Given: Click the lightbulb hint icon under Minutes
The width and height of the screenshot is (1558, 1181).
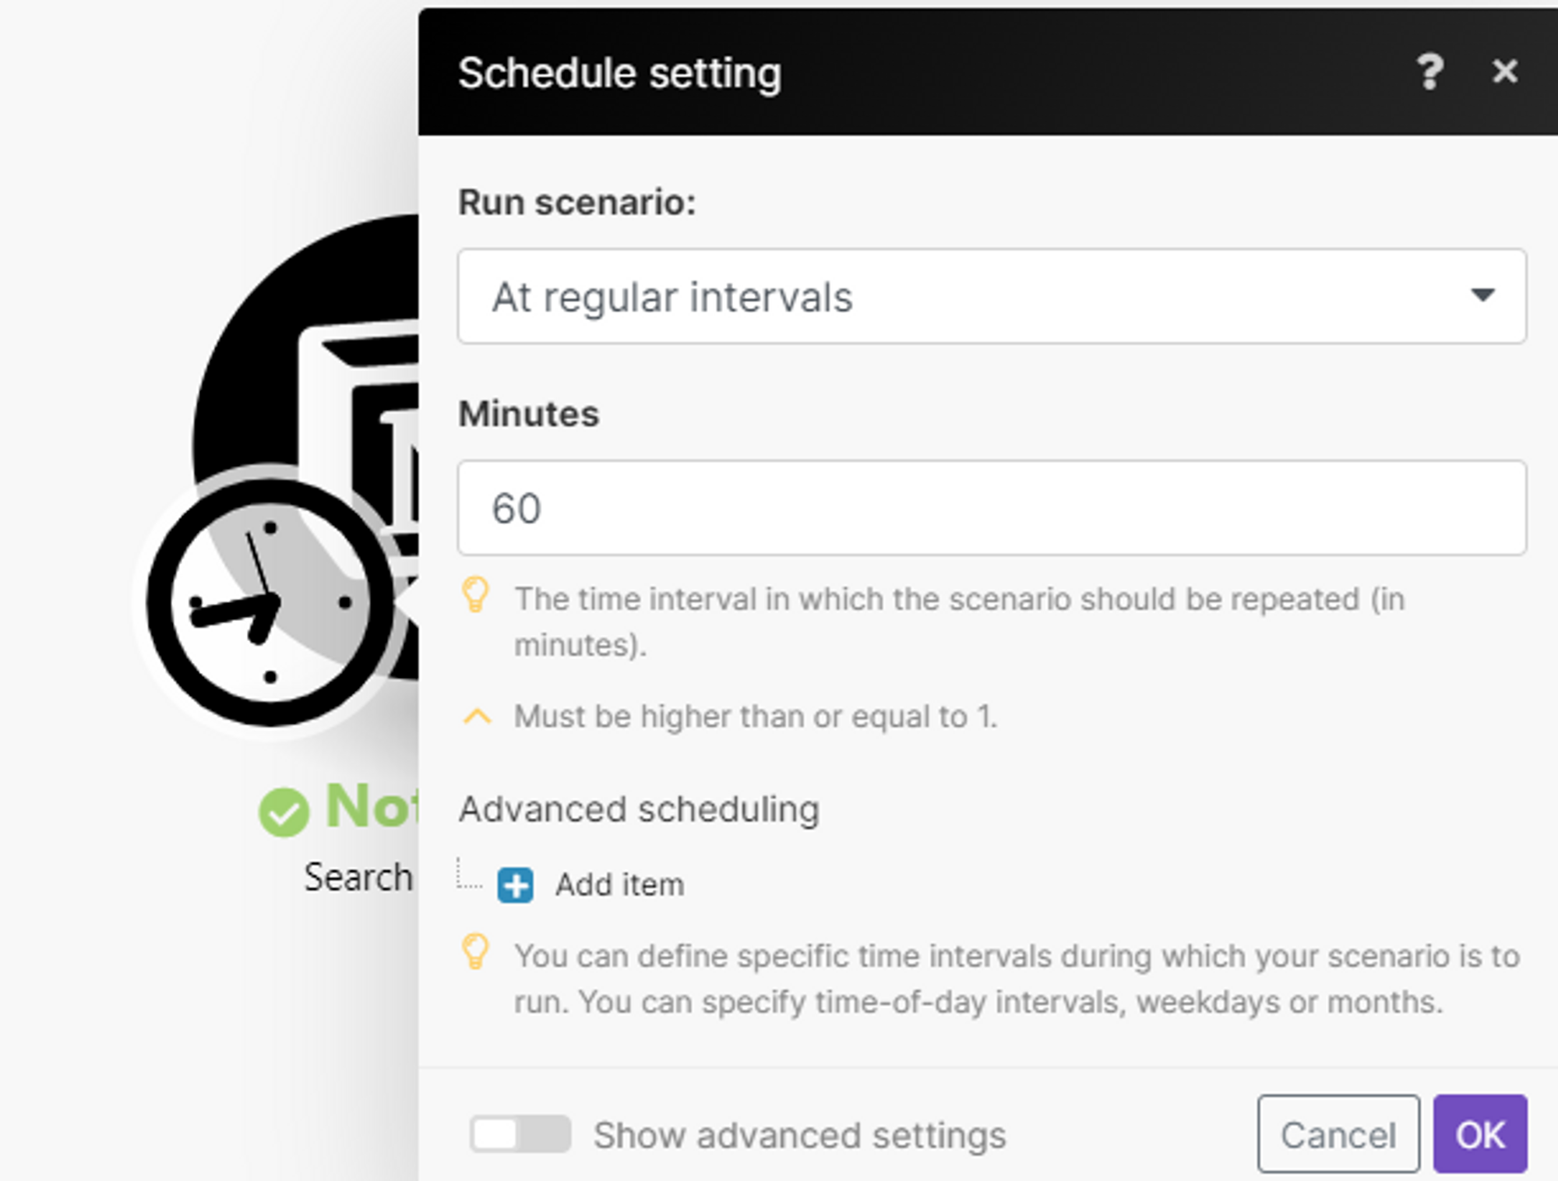Looking at the screenshot, I should 475,595.
